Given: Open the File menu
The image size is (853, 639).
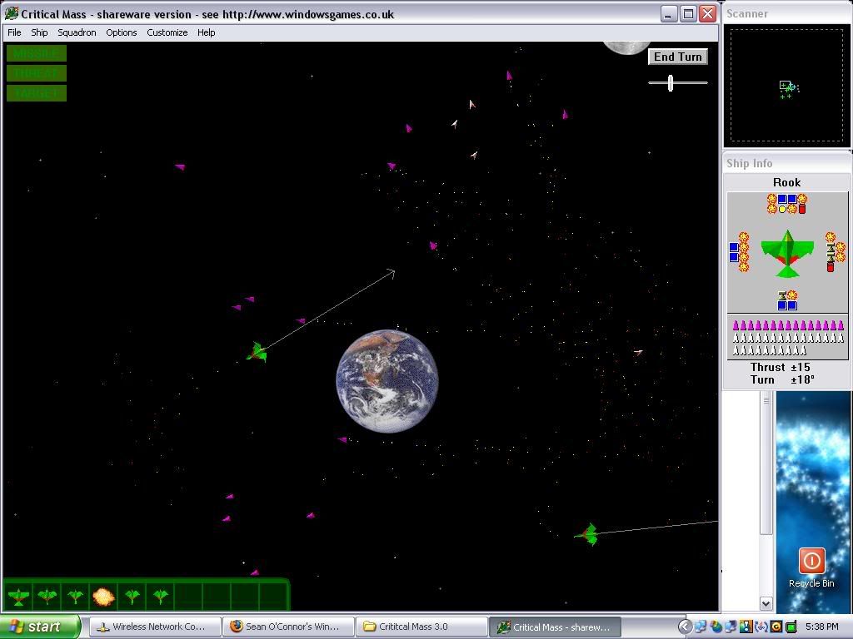Looking at the screenshot, I should [14, 32].
